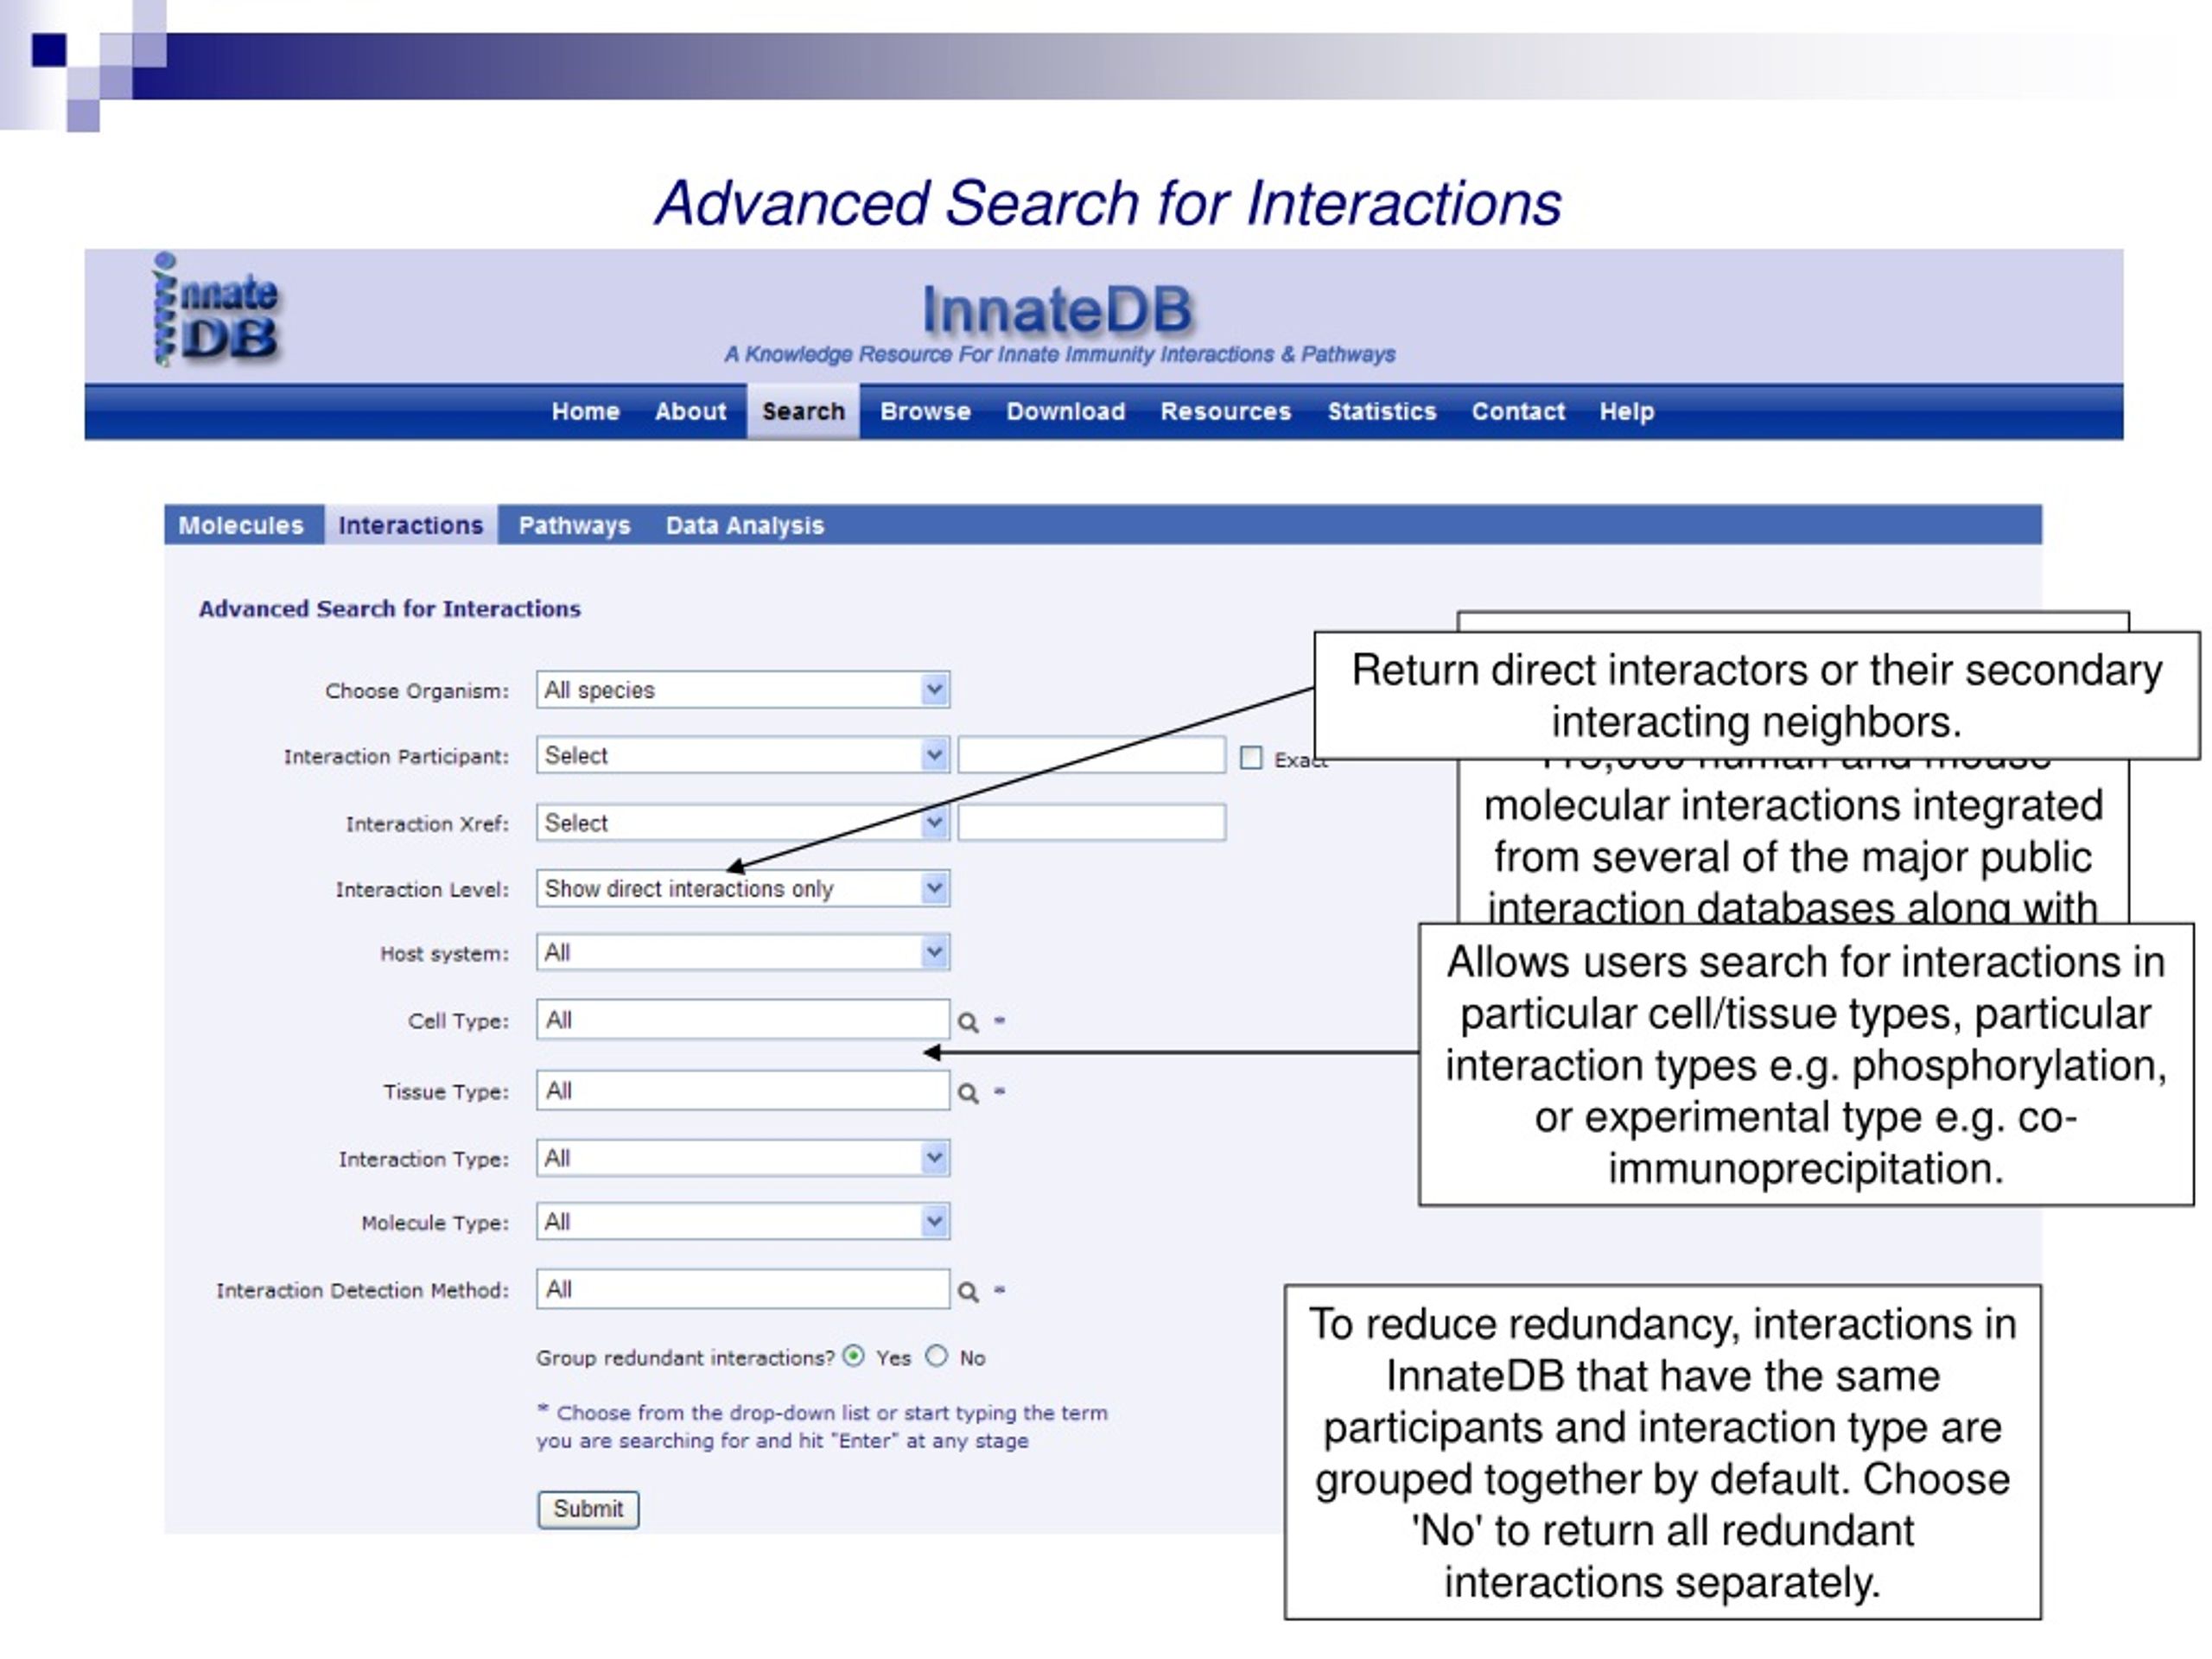
Task: Open the Statistics menu item
Action: tap(1382, 411)
